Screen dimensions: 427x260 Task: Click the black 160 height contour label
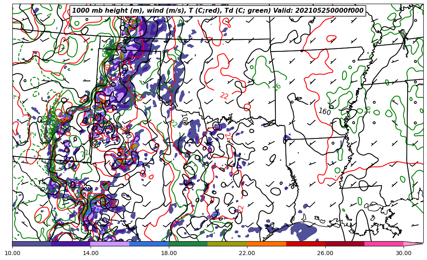pyautogui.click(x=324, y=111)
